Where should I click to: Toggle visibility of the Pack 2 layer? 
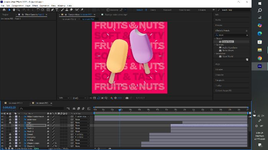2,128
